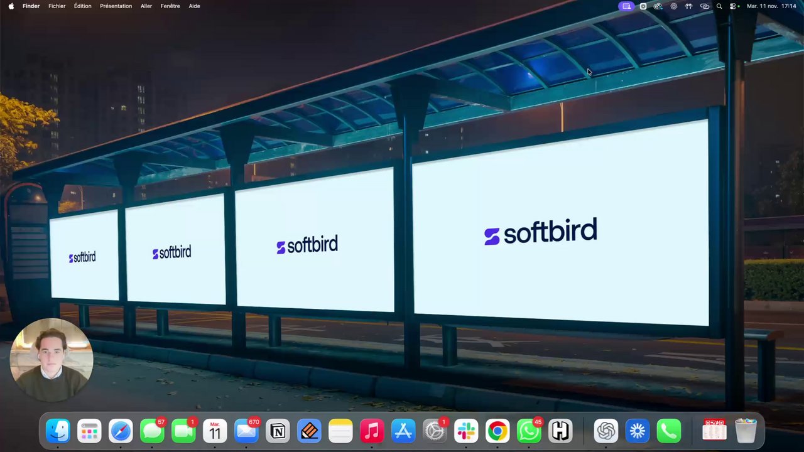
Task: Open the Présentation menu
Action: 116,6
